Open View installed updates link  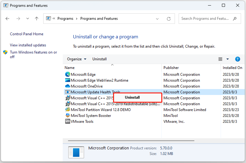pyautogui.click(x=28, y=45)
